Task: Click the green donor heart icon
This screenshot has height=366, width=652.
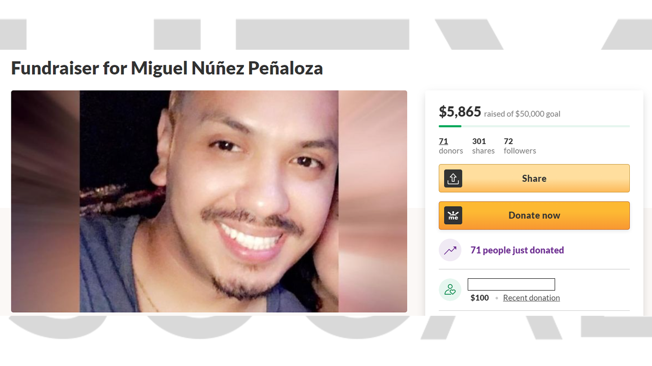Action: [450, 290]
